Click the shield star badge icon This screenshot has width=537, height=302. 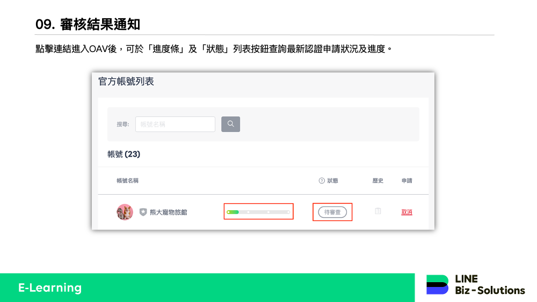(143, 212)
